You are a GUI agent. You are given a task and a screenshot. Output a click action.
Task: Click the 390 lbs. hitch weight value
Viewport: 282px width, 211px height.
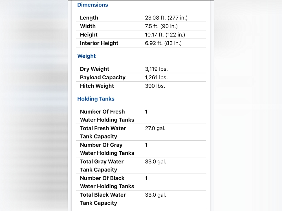[155, 86]
